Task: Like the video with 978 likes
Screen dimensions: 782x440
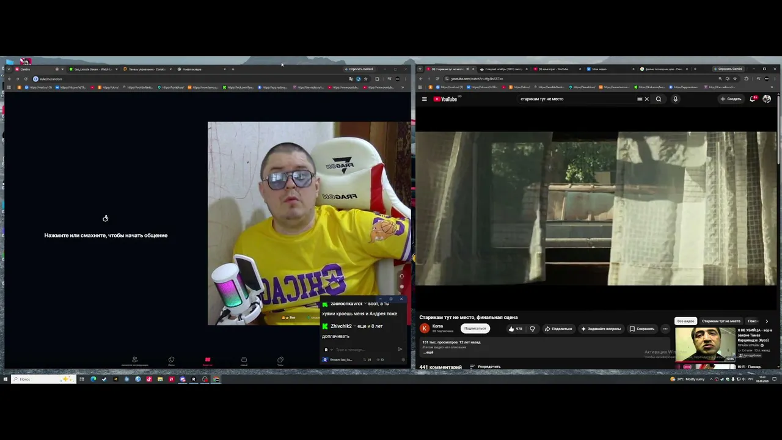Action: coord(516,329)
